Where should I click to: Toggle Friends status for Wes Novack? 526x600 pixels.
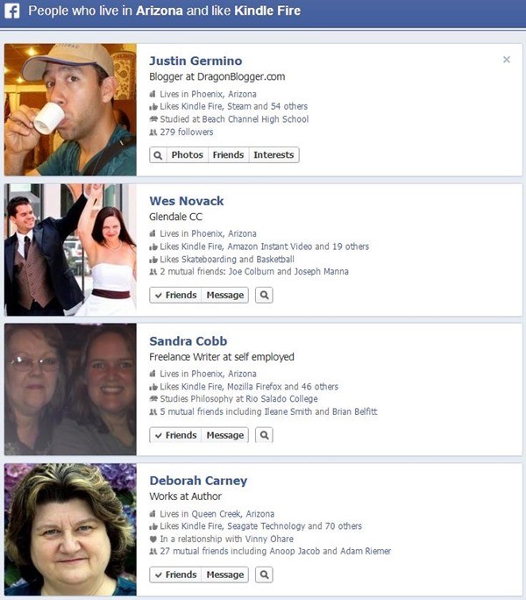pyautogui.click(x=175, y=295)
